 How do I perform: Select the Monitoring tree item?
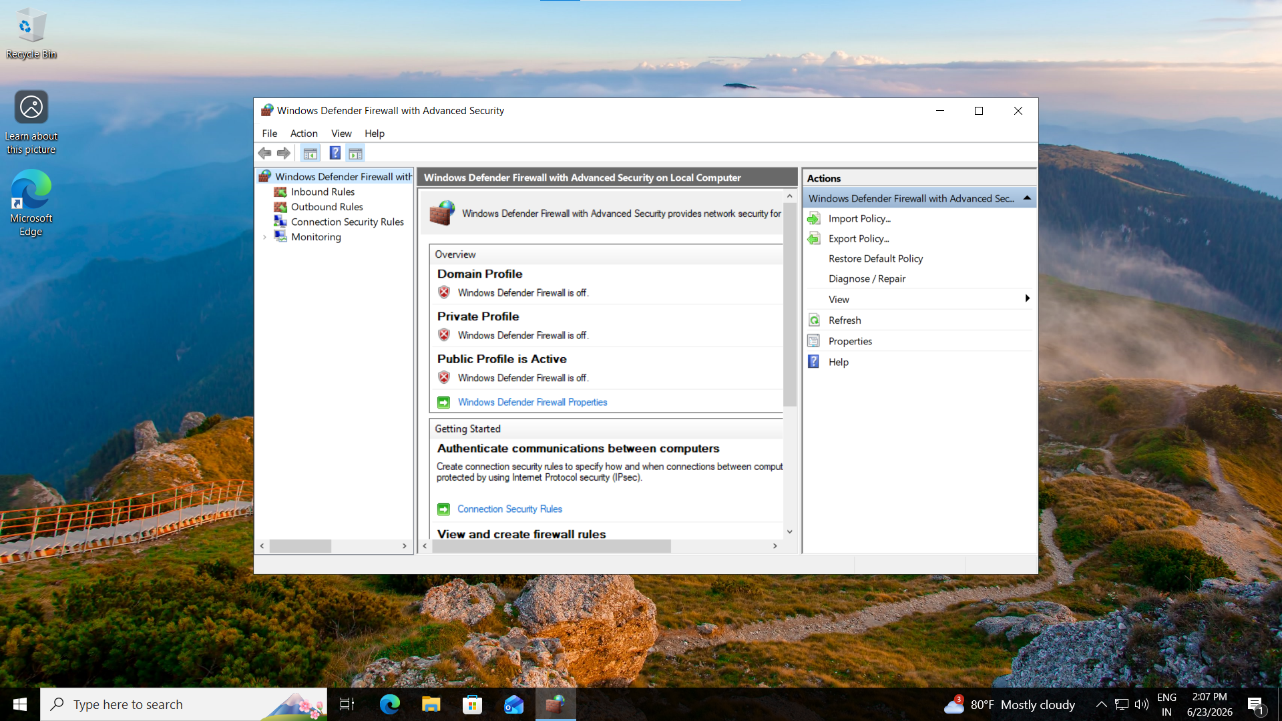316,237
